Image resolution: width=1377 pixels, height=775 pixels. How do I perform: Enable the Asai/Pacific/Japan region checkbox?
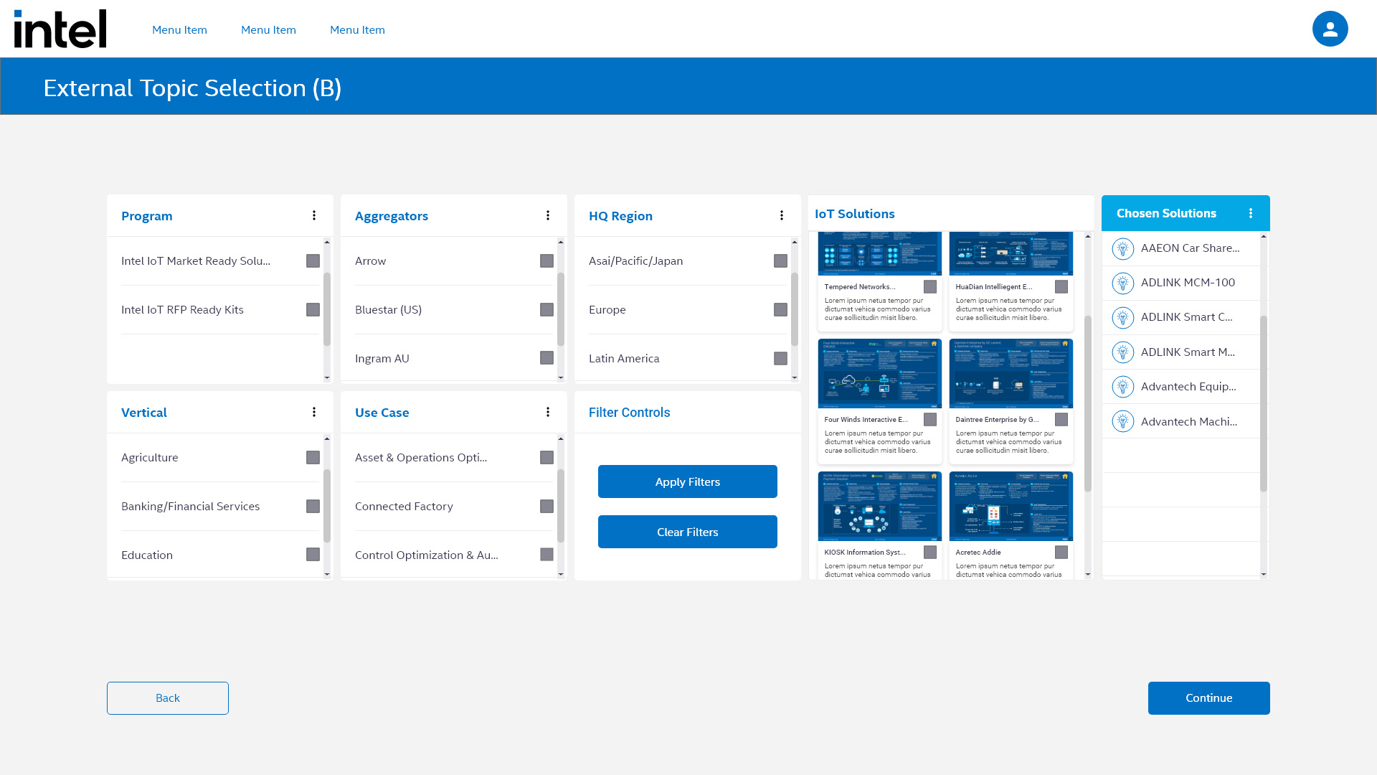coord(780,260)
